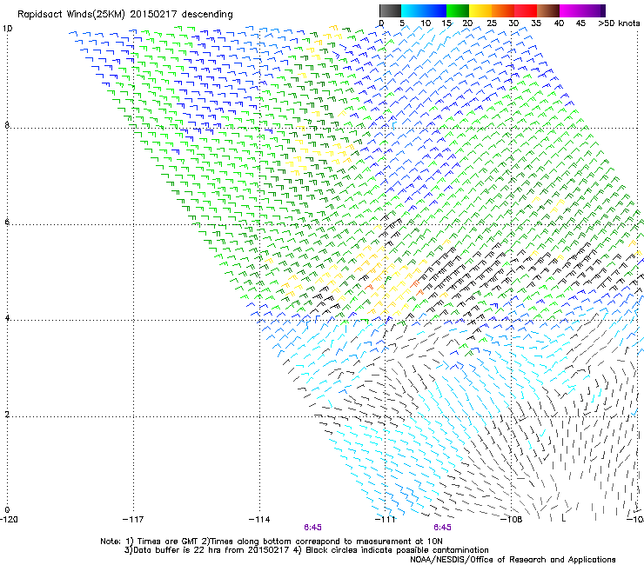
Task: Click the latitude axis label '8'
Action: (x=7, y=125)
